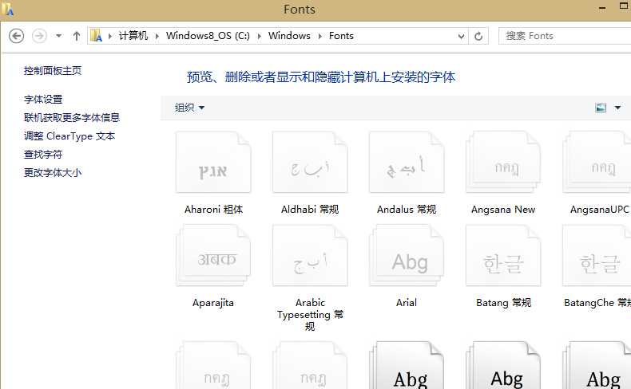Select the Arial font family icon
Image resolution: width=631 pixels, height=389 pixels.
pyautogui.click(x=407, y=255)
